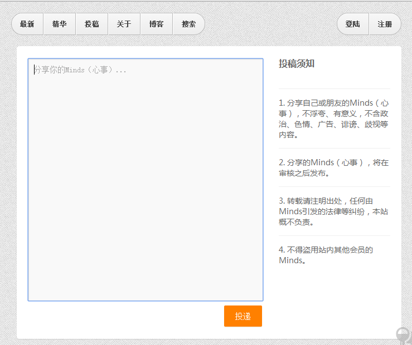The image size is (412, 345).
Task: Click rule 1 about sharing Minds content
Action: tap(334, 119)
